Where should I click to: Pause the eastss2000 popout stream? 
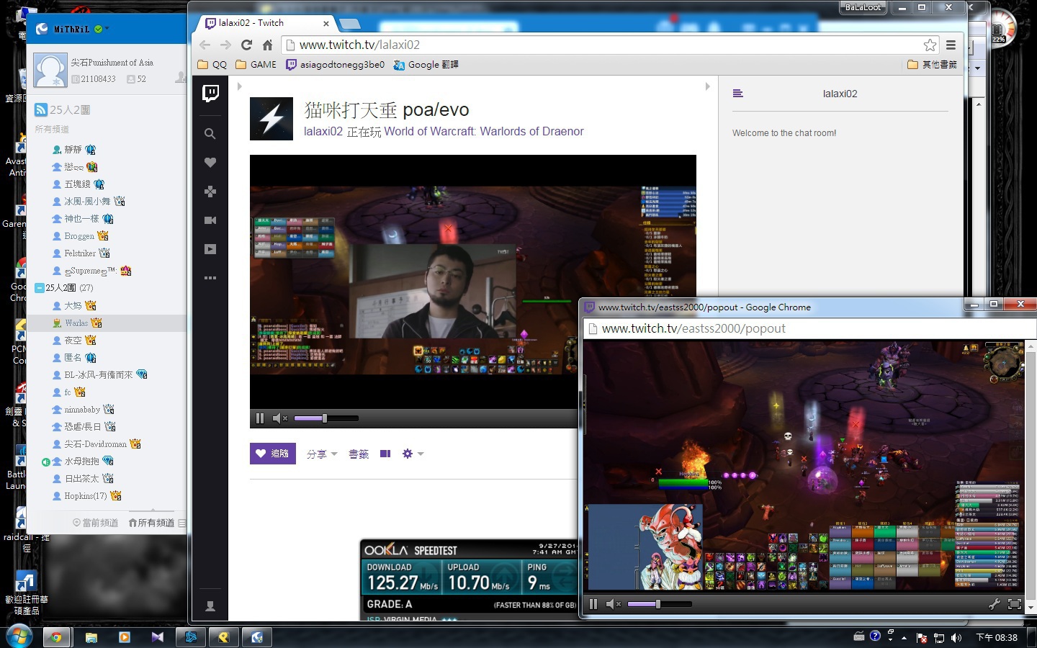point(593,604)
